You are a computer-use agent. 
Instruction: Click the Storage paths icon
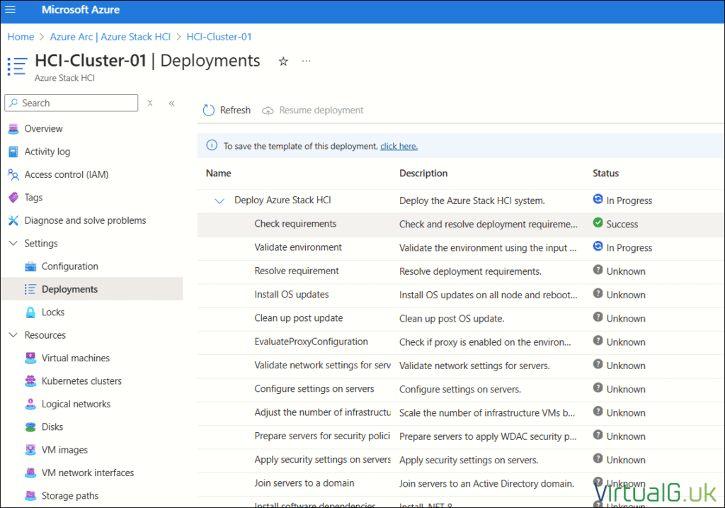[30, 495]
